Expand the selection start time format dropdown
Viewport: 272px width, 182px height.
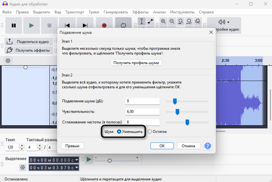pos(76,160)
